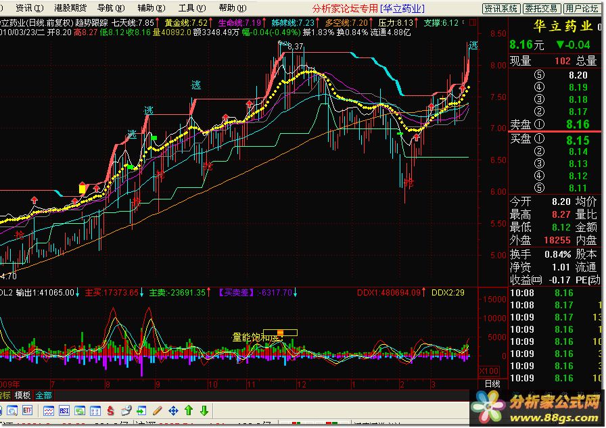
Task: Open the magnifier search window icon
Action: 11,410
